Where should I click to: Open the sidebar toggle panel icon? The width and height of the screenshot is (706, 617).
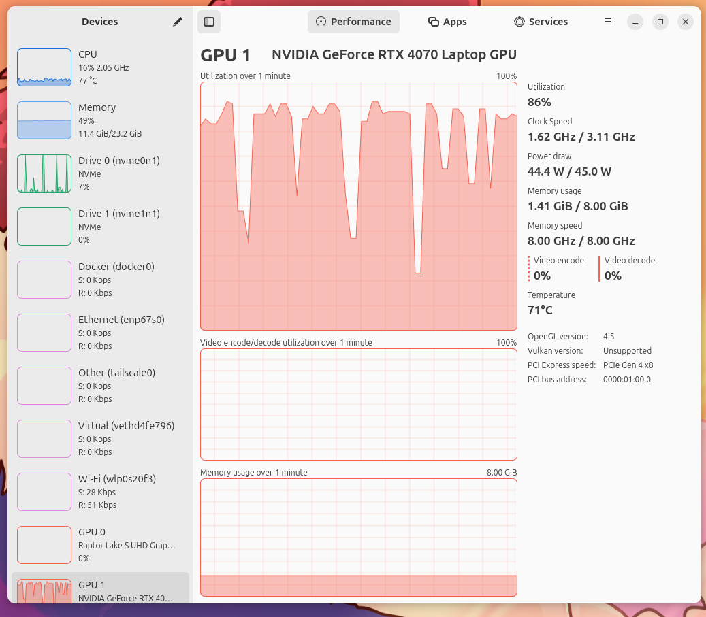coord(208,22)
